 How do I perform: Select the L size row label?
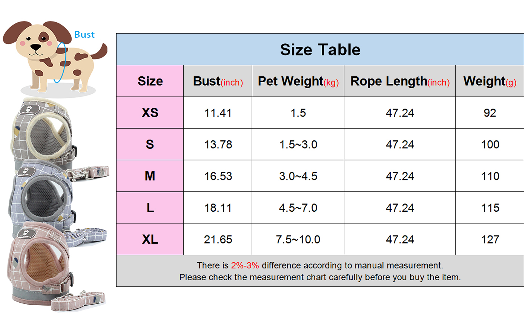tap(150, 208)
